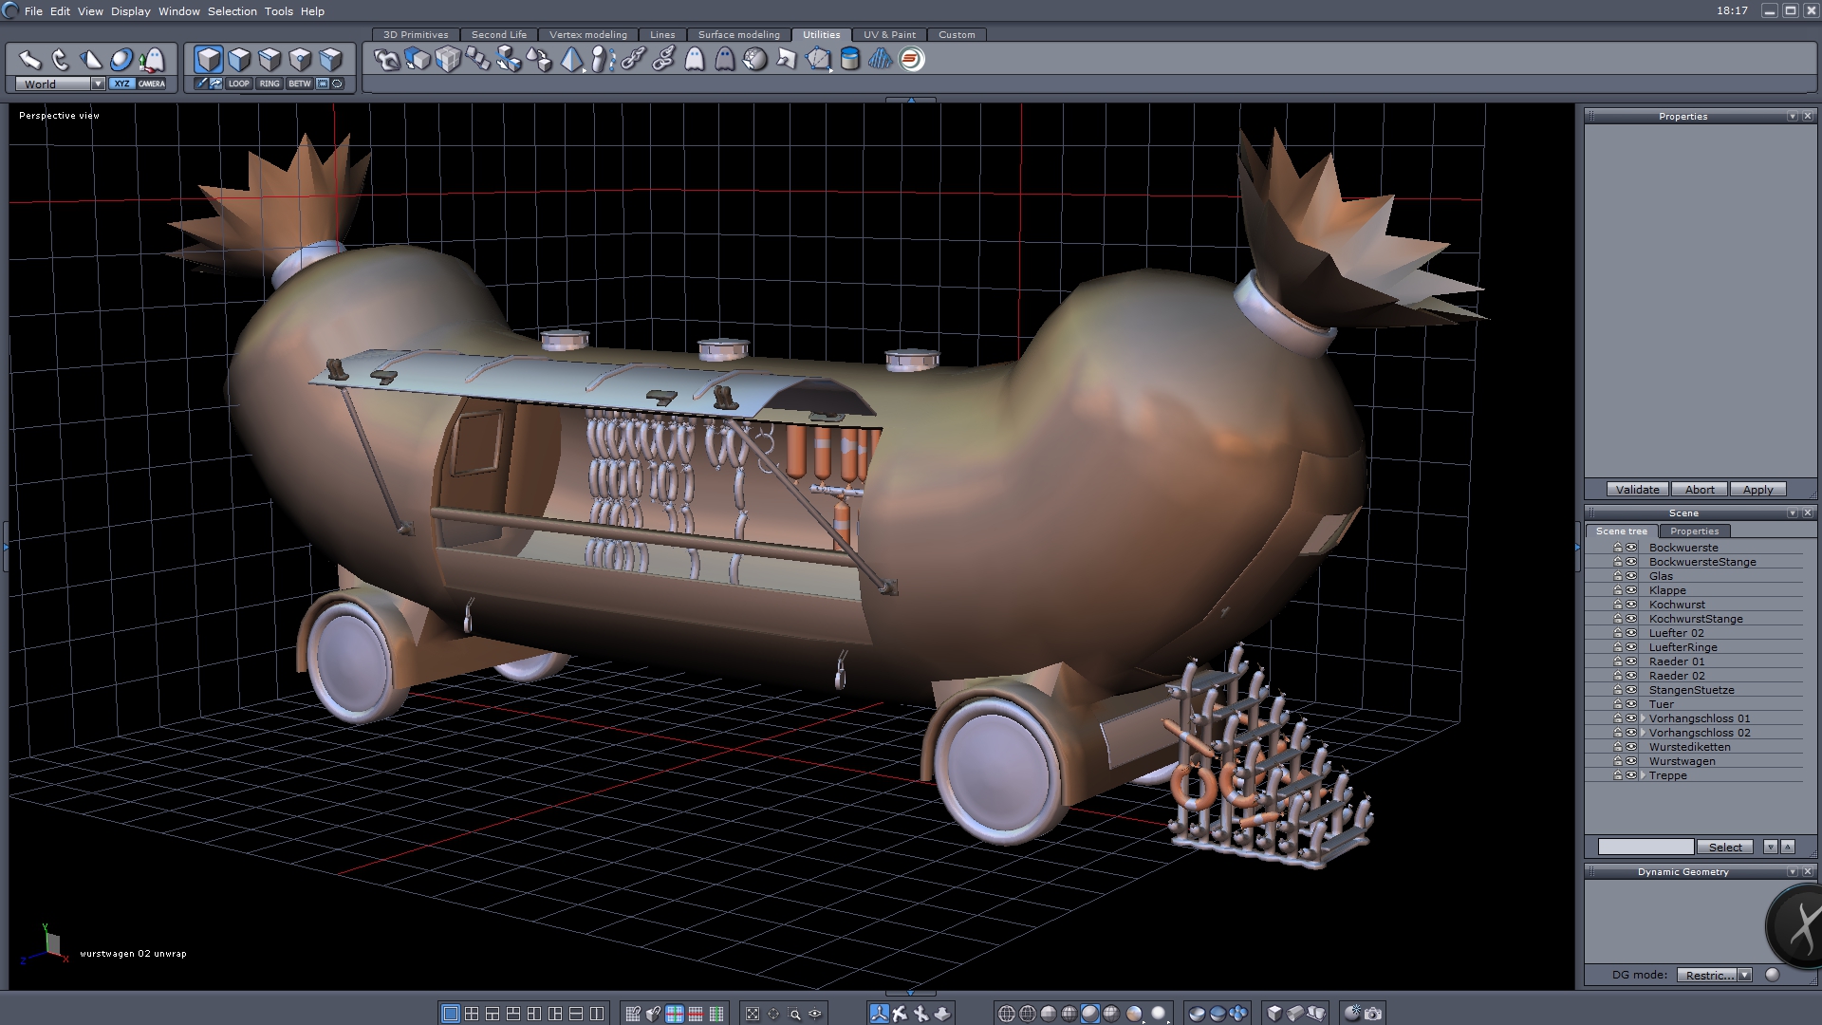Open the Selection menu

point(232,11)
